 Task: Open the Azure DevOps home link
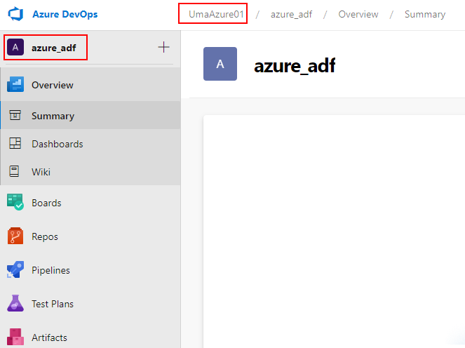point(65,14)
